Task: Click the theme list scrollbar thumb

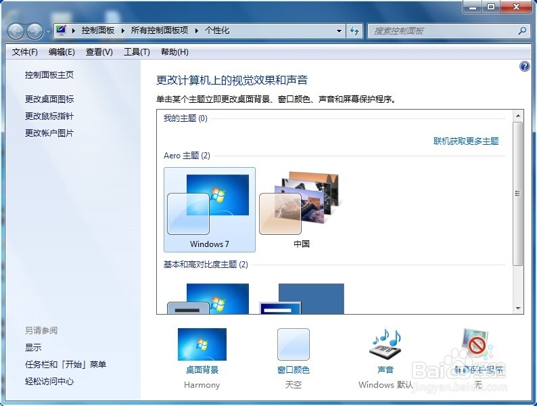Action: click(x=518, y=194)
